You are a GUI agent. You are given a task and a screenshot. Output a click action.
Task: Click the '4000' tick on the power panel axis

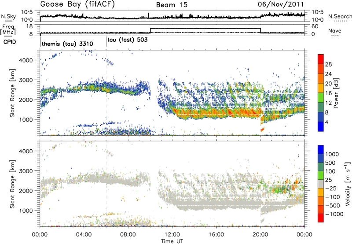click(26, 60)
